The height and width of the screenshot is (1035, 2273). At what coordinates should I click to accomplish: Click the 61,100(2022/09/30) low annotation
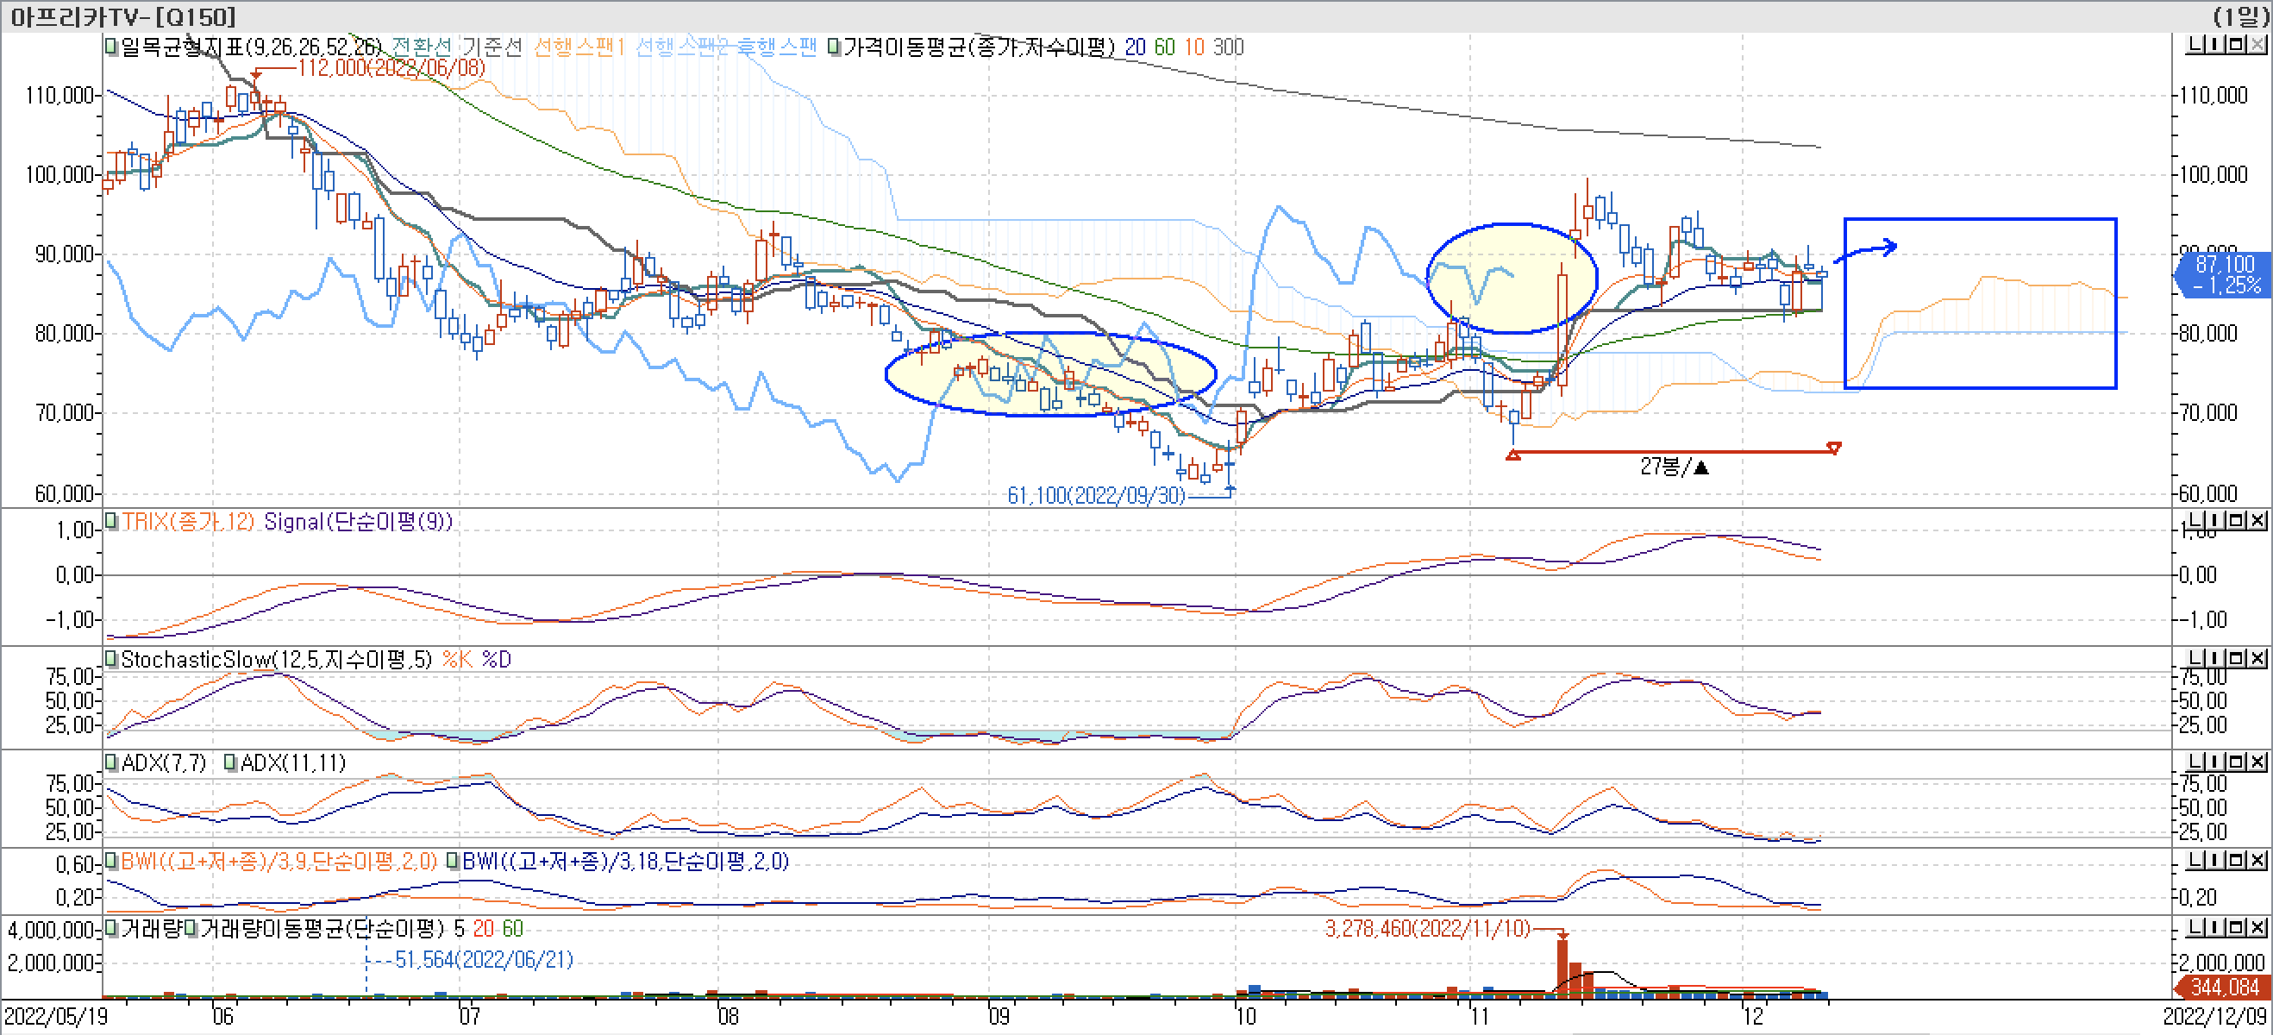[1099, 495]
